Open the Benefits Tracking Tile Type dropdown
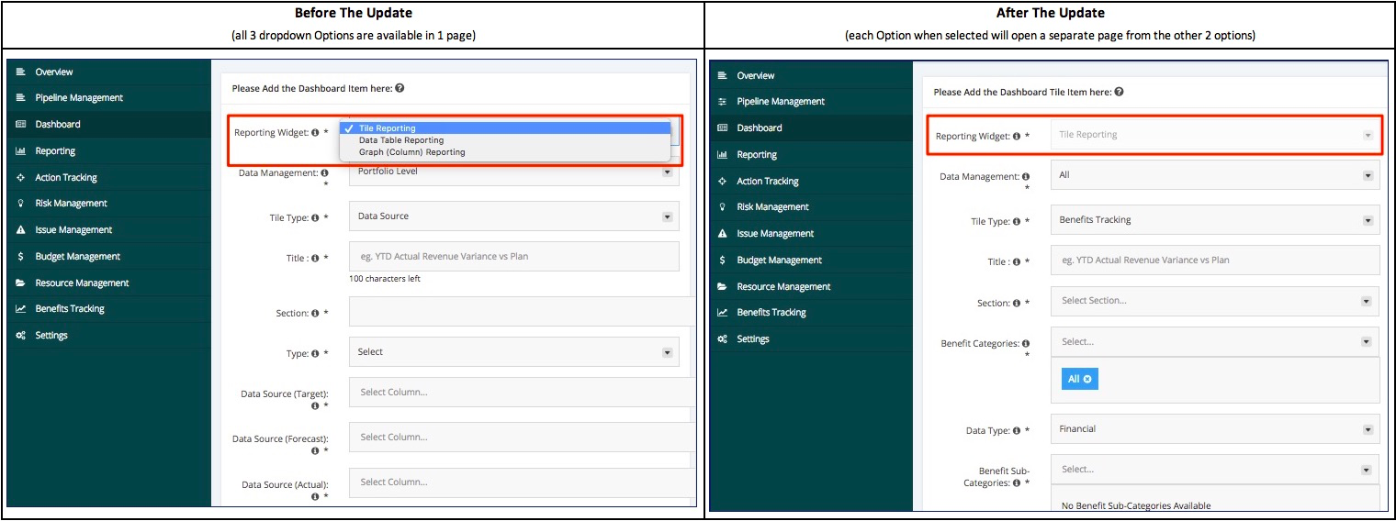Image resolution: width=1396 pixels, height=521 pixels. (1215, 220)
